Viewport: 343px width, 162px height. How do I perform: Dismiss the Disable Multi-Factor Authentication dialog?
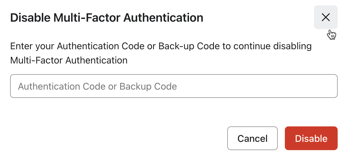pyautogui.click(x=325, y=18)
